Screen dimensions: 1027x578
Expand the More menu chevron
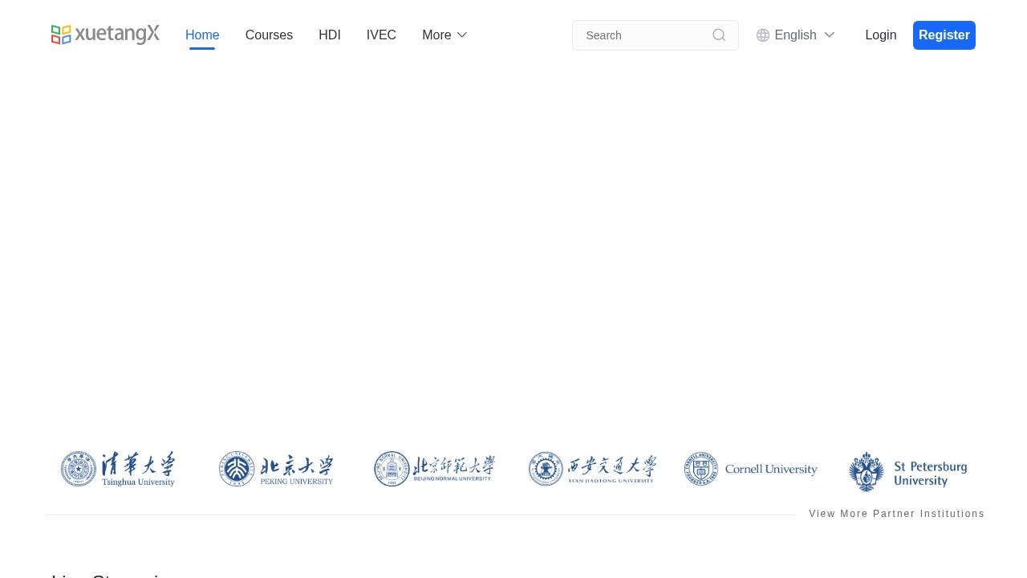pos(462,35)
